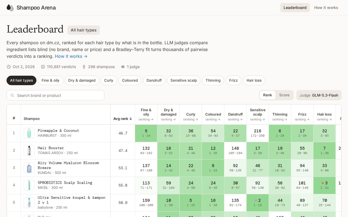Click 5PROBIOTICS Frizz cell 101
The image size is (348, 217).
tap(302, 185)
